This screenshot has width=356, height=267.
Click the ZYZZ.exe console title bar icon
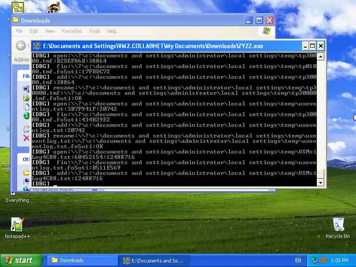pos(37,46)
